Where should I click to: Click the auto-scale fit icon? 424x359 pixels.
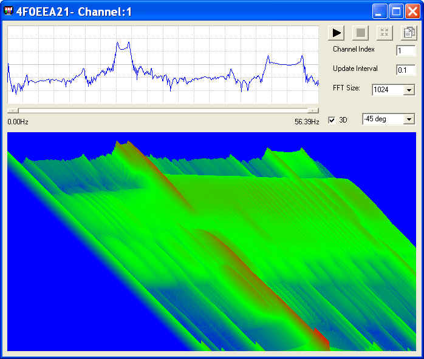(x=385, y=33)
